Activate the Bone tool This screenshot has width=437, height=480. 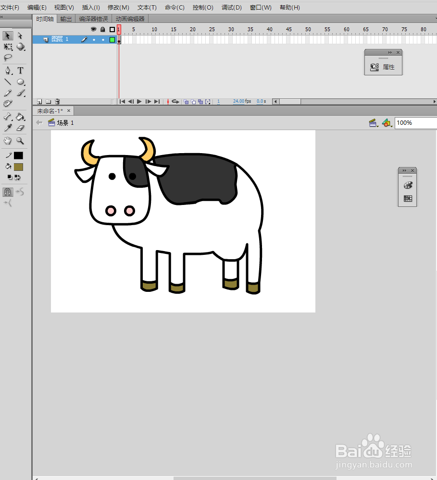[7, 116]
